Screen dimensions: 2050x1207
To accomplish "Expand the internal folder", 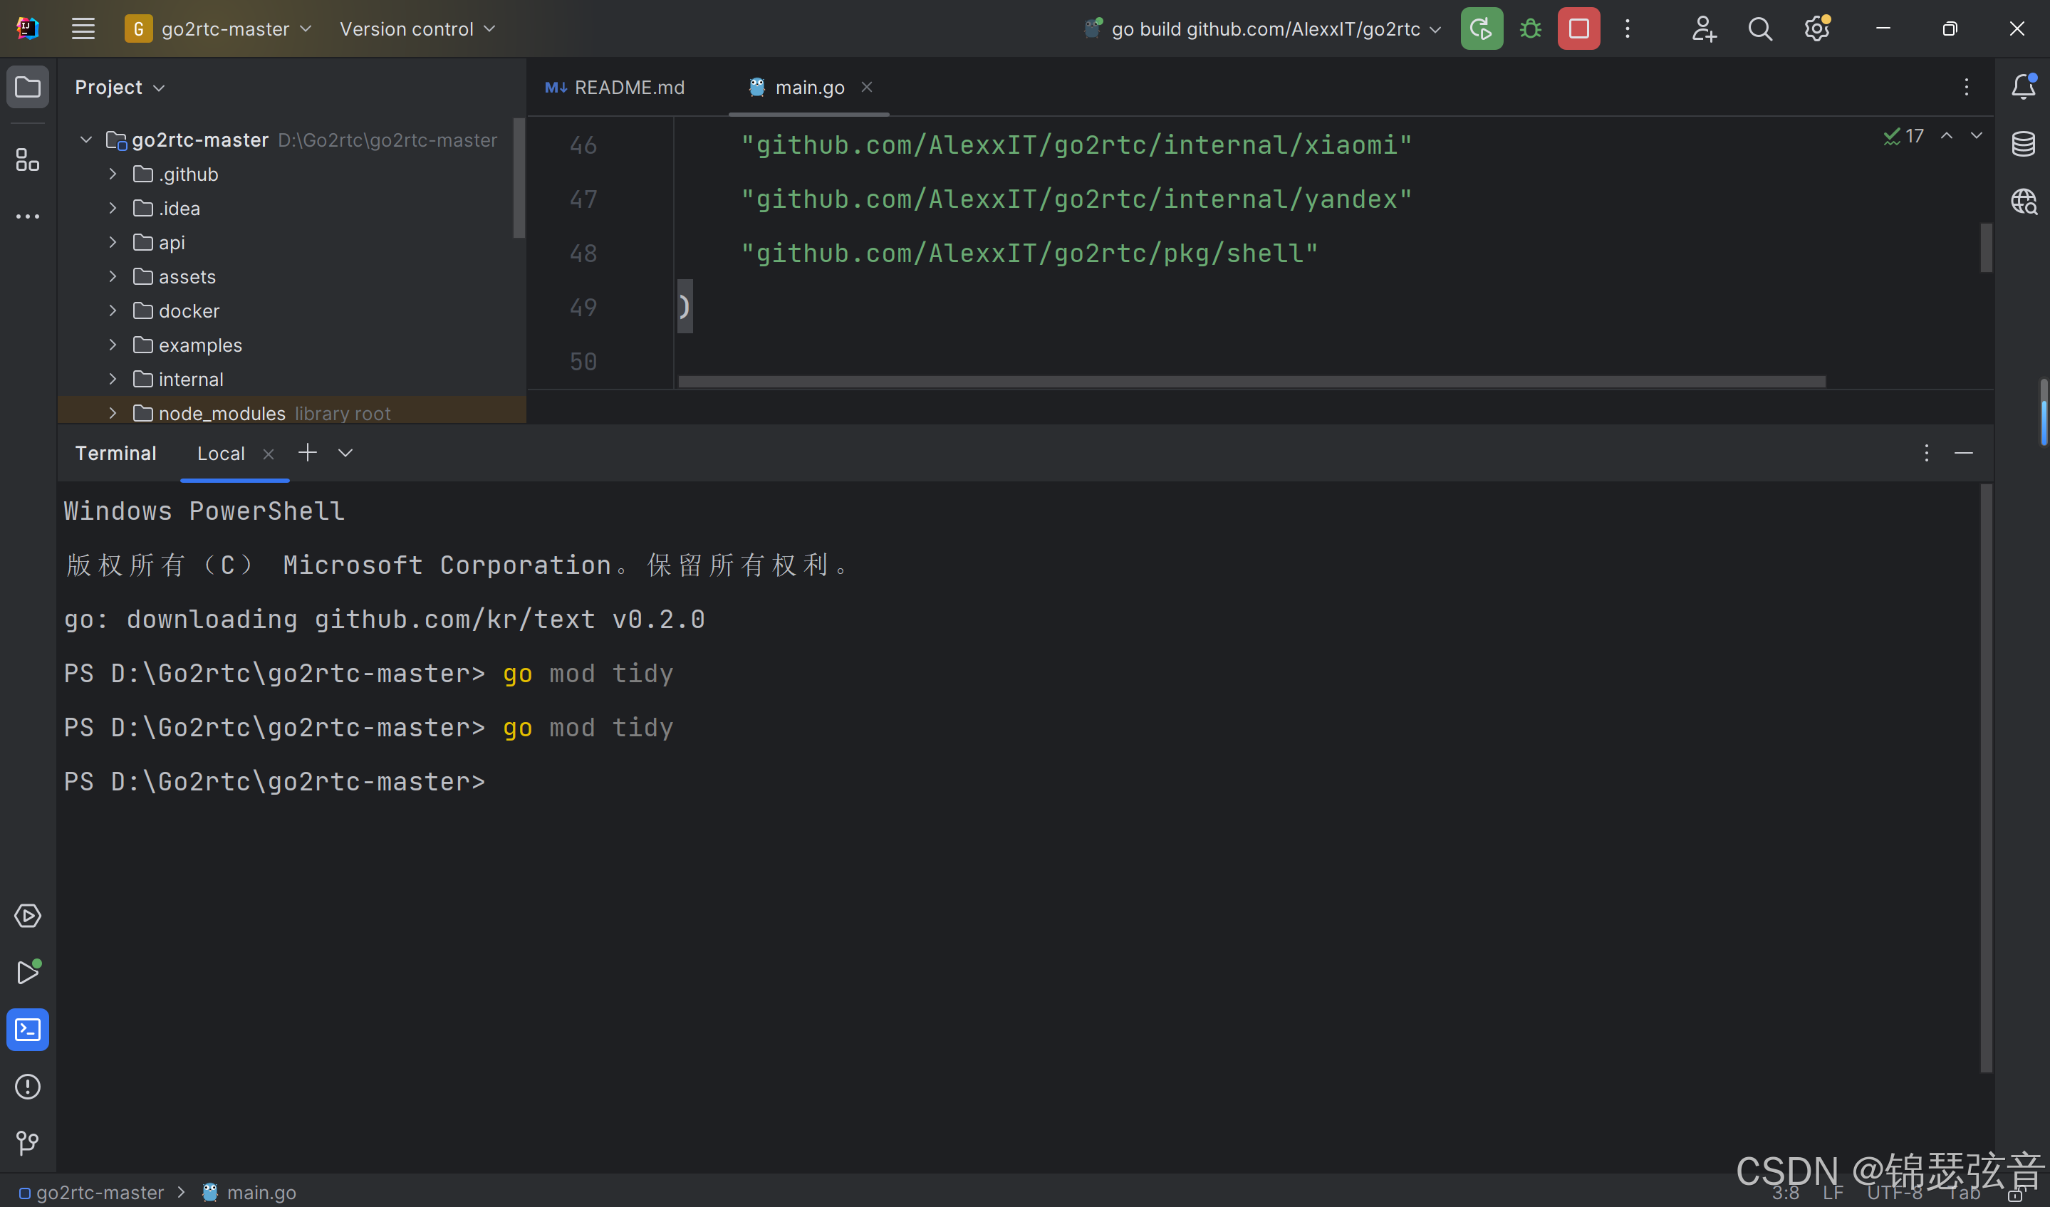I will tap(113, 379).
